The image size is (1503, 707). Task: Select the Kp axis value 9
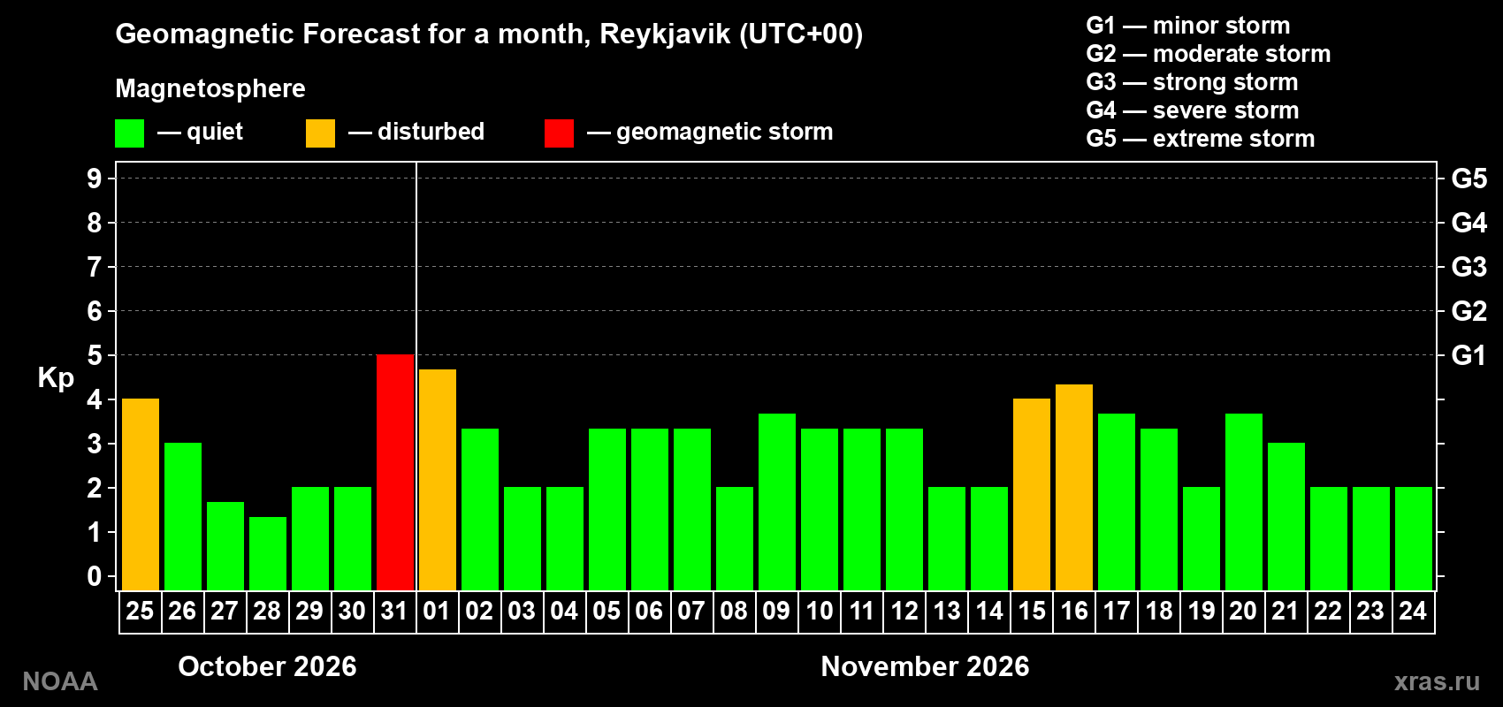95,179
